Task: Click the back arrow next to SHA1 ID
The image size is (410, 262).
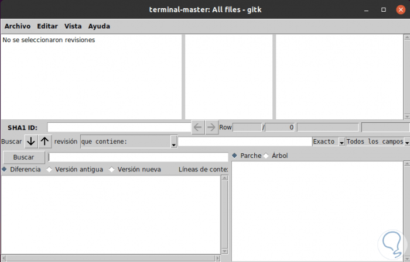Action: click(x=198, y=127)
